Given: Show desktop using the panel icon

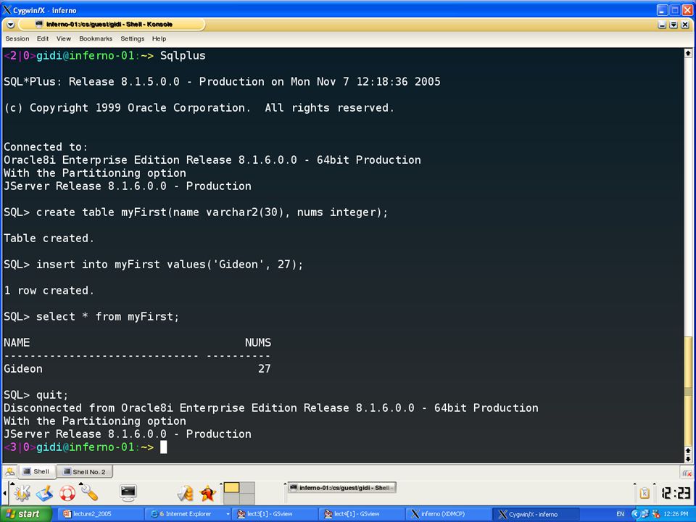Looking at the screenshot, I should [44, 493].
